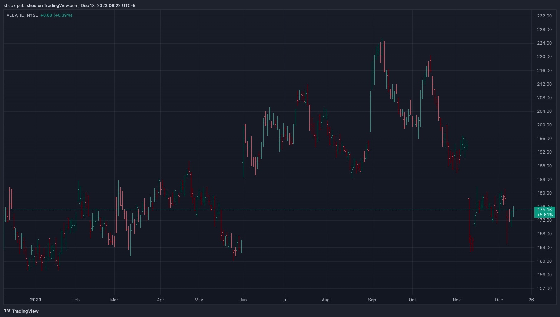Click the 160.00 price axis label
The width and height of the screenshot is (560, 317).
coord(545,261)
